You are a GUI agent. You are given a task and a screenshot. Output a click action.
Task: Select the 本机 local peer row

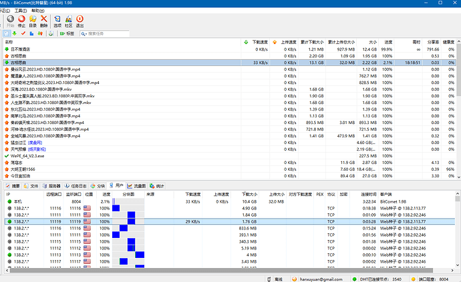click(x=230, y=201)
